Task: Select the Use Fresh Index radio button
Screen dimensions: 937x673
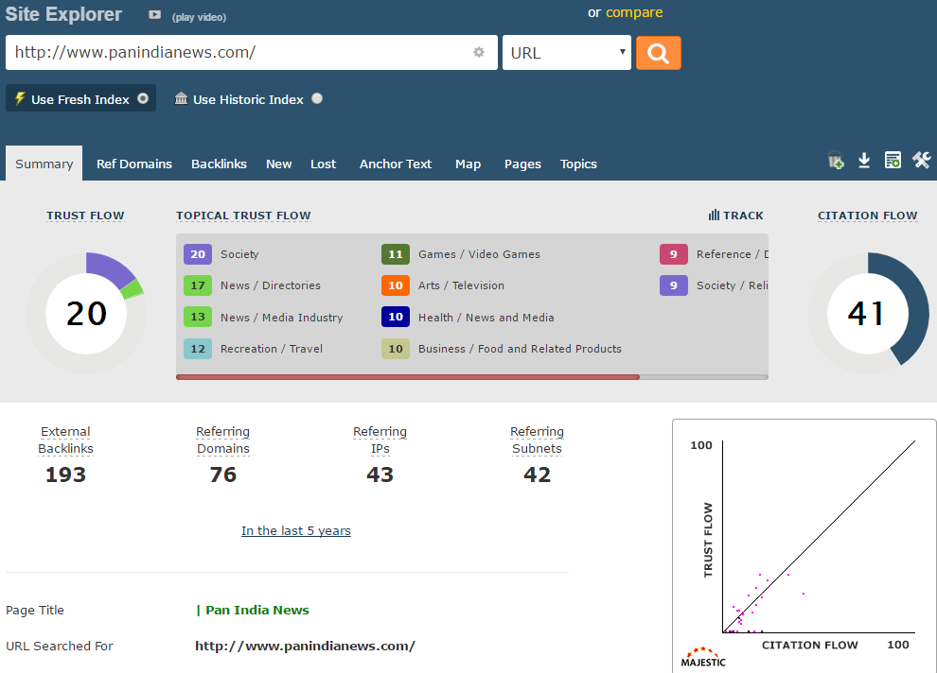Action: click(143, 98)
